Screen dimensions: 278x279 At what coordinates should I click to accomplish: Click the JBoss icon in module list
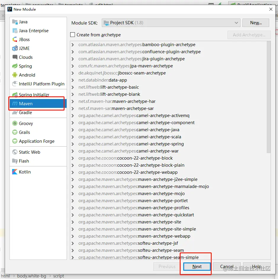15,40
